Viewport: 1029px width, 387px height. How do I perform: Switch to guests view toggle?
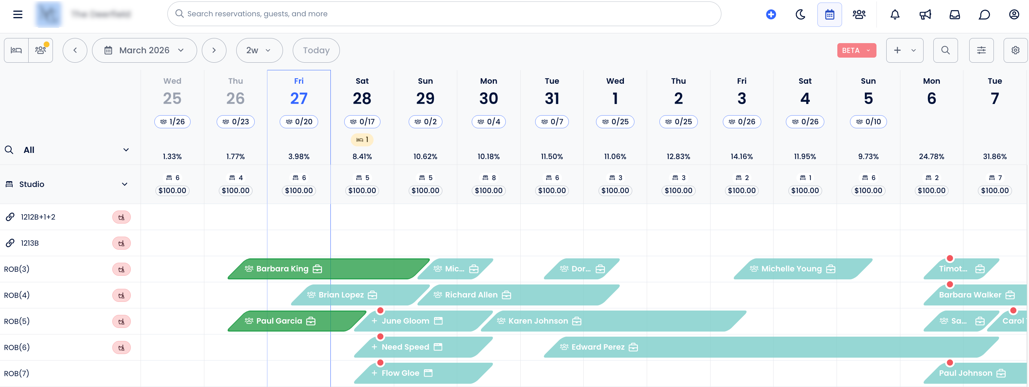click(41, 50)
